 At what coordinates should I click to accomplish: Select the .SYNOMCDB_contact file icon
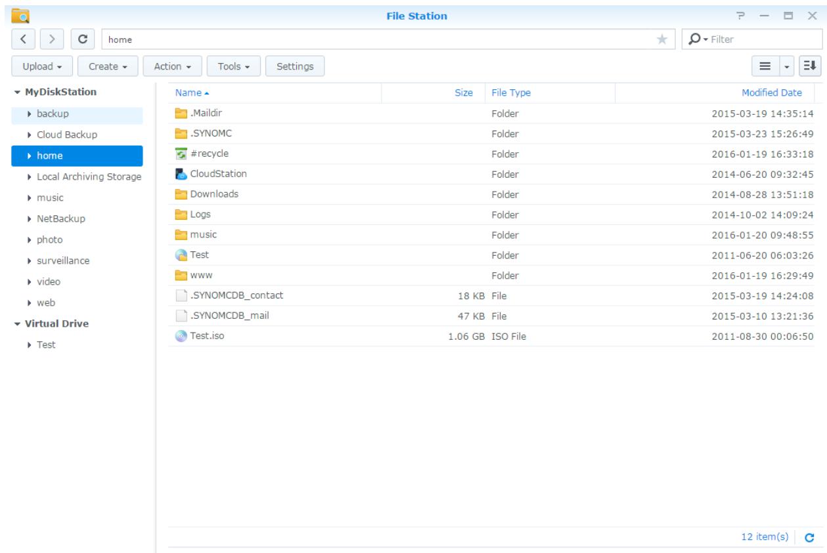coord(181,297)
